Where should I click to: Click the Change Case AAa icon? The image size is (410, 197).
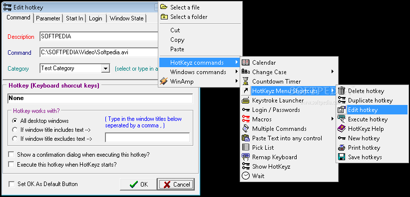[246, 72]
